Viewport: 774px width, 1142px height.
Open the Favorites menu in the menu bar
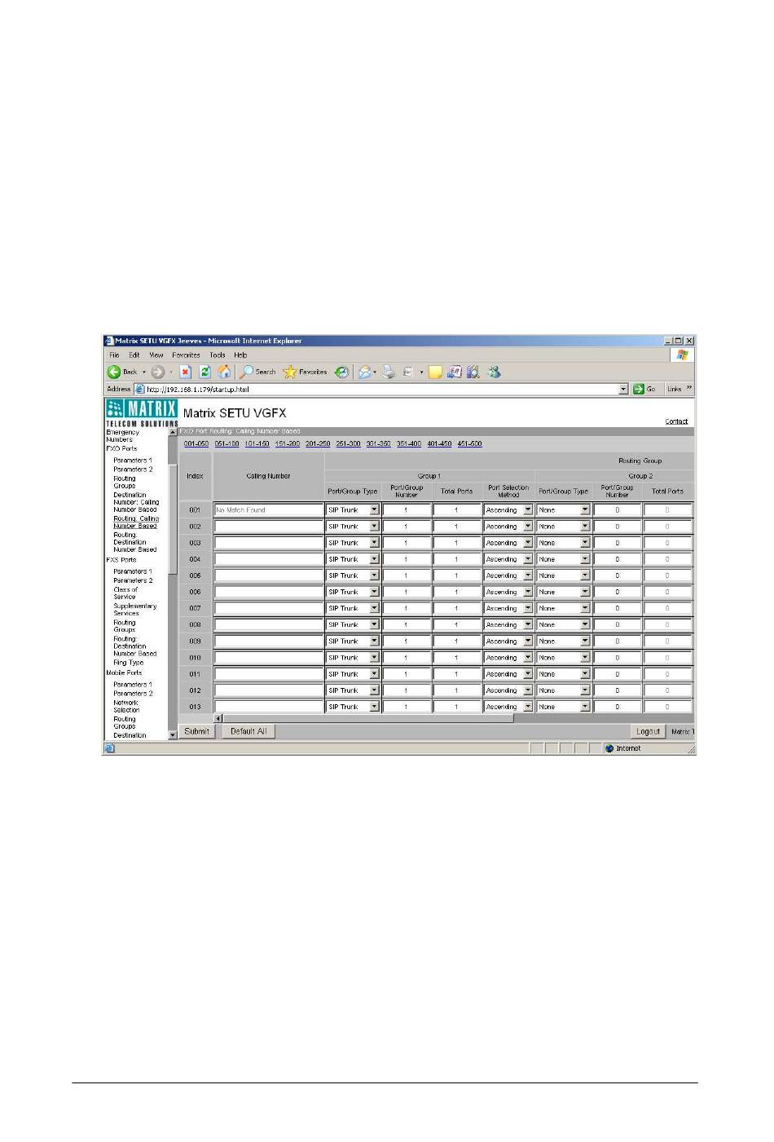click(x=186, y=355)
